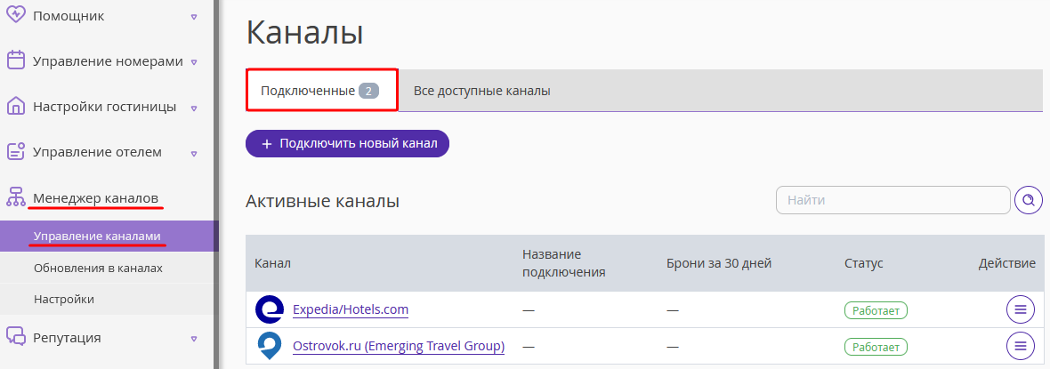Click the Найти search field
Image resolution: width=1050 pixels, height=369 pixels.
pyautogui.click(x=892, y=199)
